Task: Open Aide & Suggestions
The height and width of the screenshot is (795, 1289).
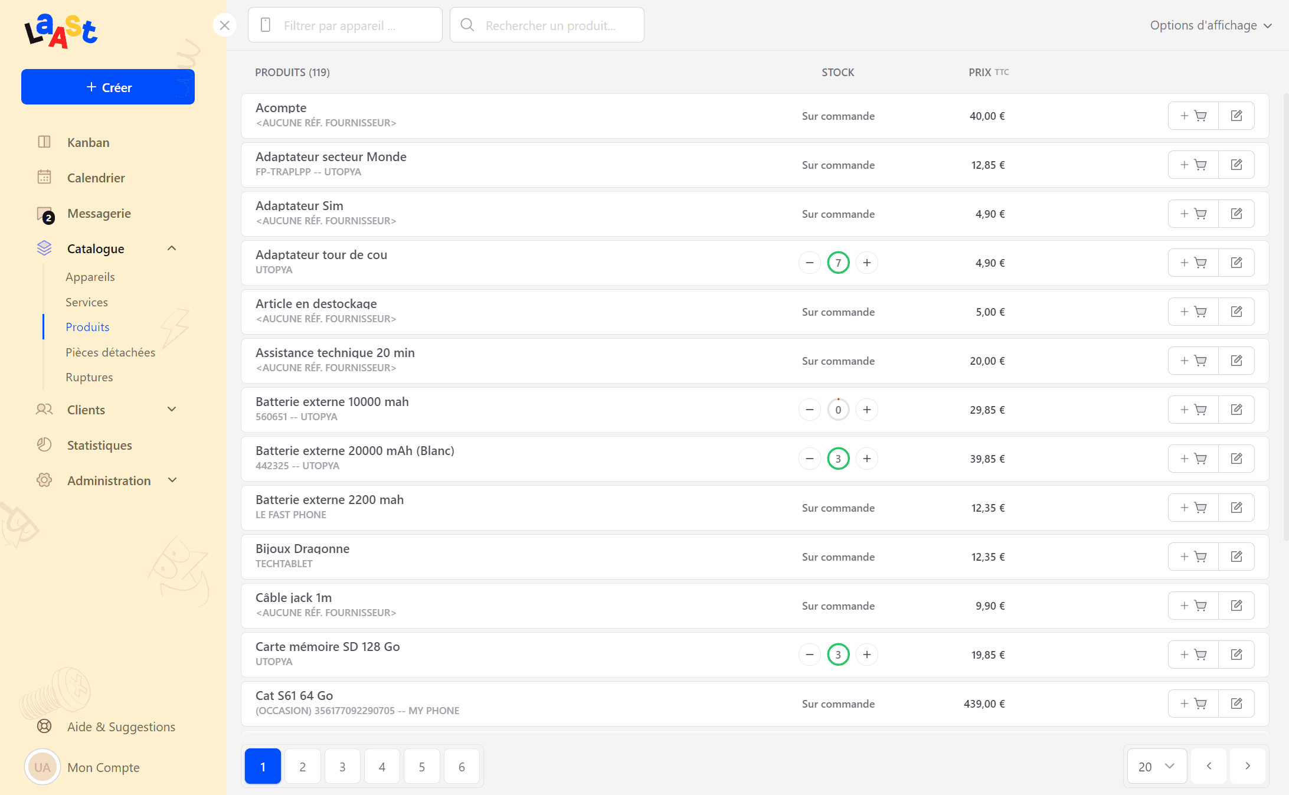Action: 121,727
